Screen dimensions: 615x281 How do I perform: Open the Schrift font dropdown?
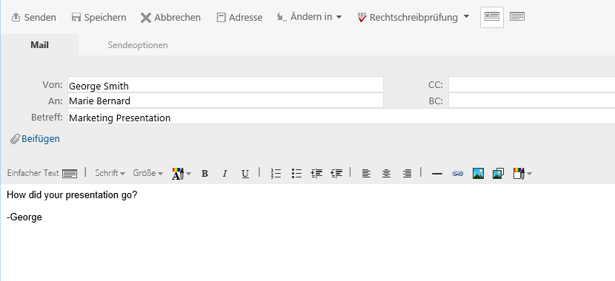pos(110,173)
